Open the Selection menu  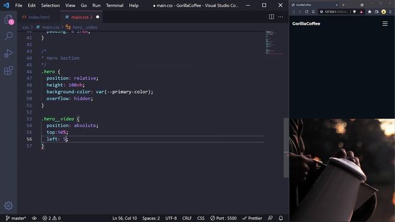click(x=51, y=6)
